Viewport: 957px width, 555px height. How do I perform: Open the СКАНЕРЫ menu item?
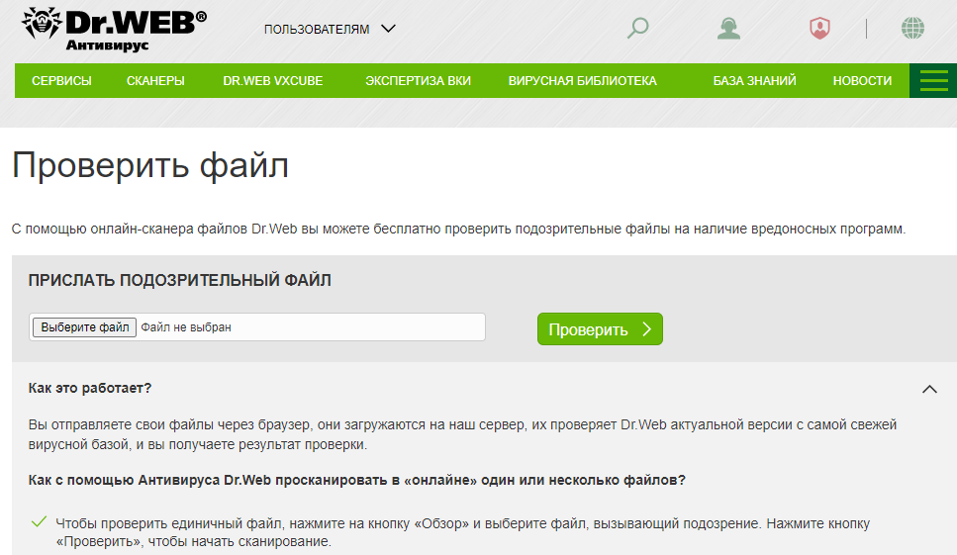pos(155,80)
